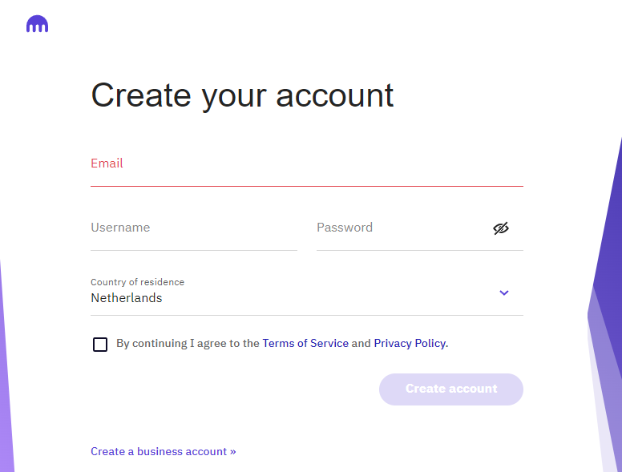Click the Create your account heading
The width and height of the screenshot is (622, 472).
tap(242, 95)
